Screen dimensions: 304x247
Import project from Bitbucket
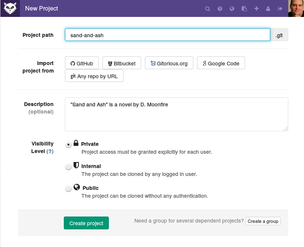pos(122,63)
